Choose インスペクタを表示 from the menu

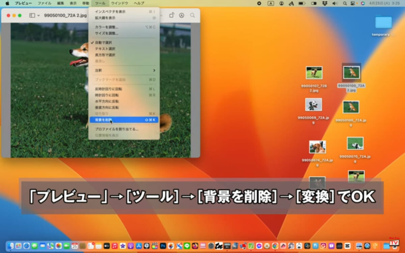point(124,11)
